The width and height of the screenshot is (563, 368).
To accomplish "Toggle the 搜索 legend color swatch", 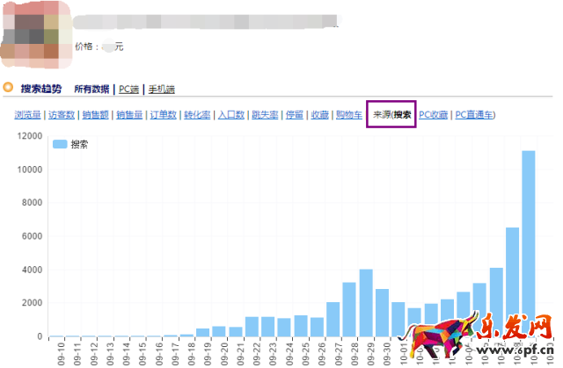I will click(60, 143).
